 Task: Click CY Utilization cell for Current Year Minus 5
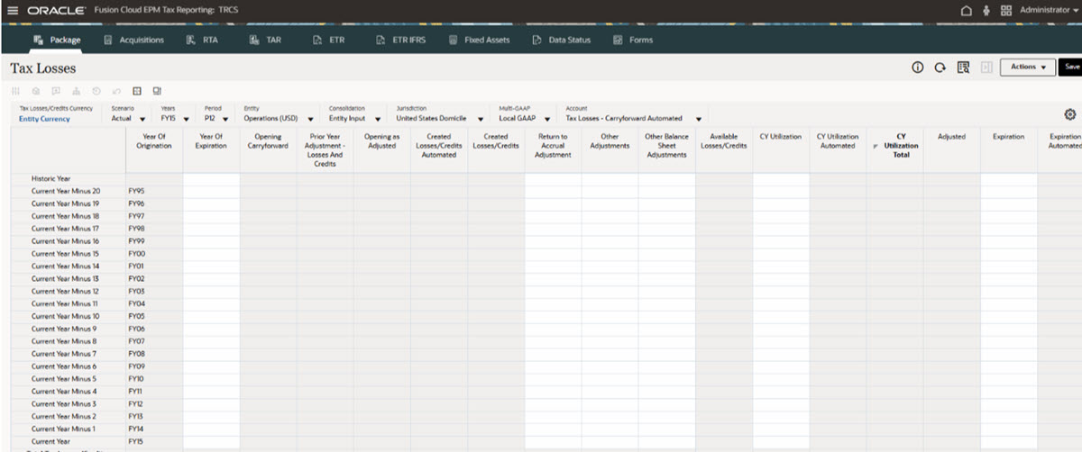point(780,379)
